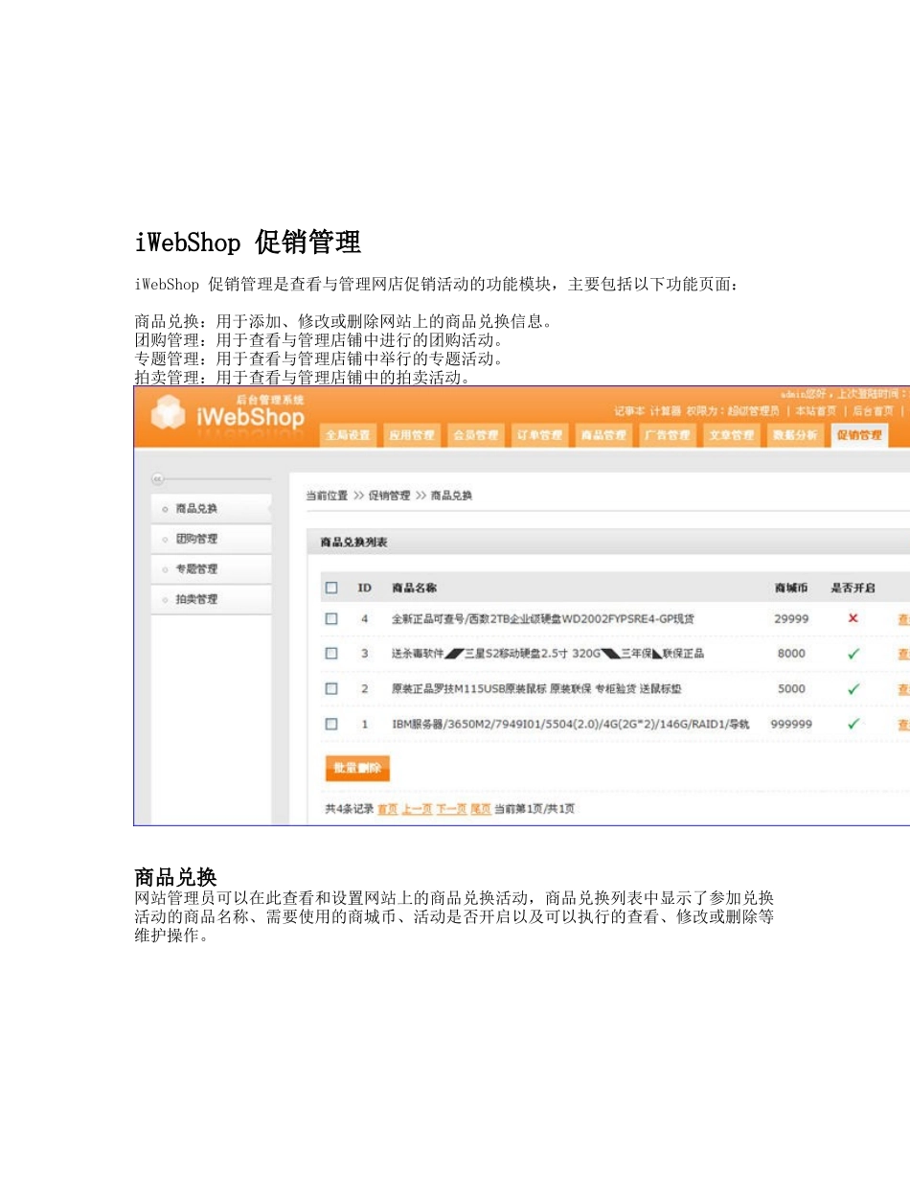
Task: Check the box for product ID 4
Action: click(331, 618)
